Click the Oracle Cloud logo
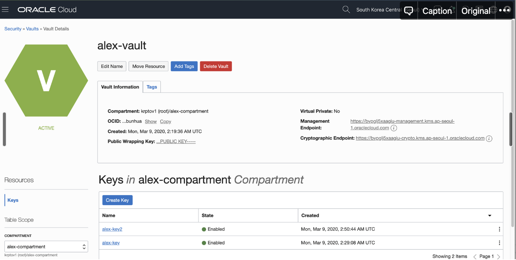 [47, 9]
